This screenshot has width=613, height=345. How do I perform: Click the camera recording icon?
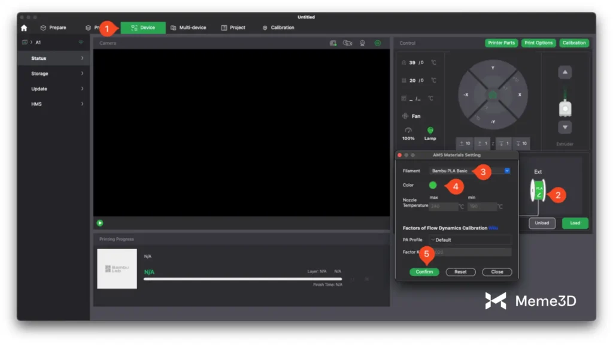click(x=347, y=43)
